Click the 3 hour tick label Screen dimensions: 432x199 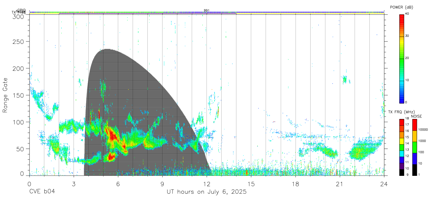pos(74,184)
